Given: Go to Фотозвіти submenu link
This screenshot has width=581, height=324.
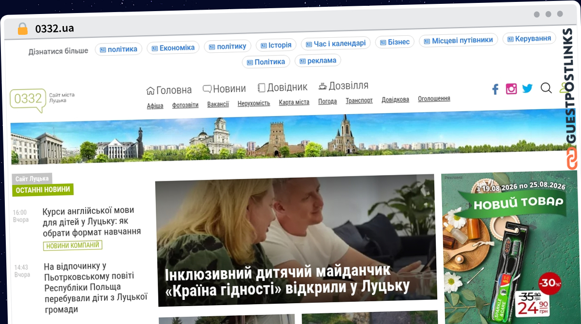Looking at the screenshot, I should coord(185,105).
